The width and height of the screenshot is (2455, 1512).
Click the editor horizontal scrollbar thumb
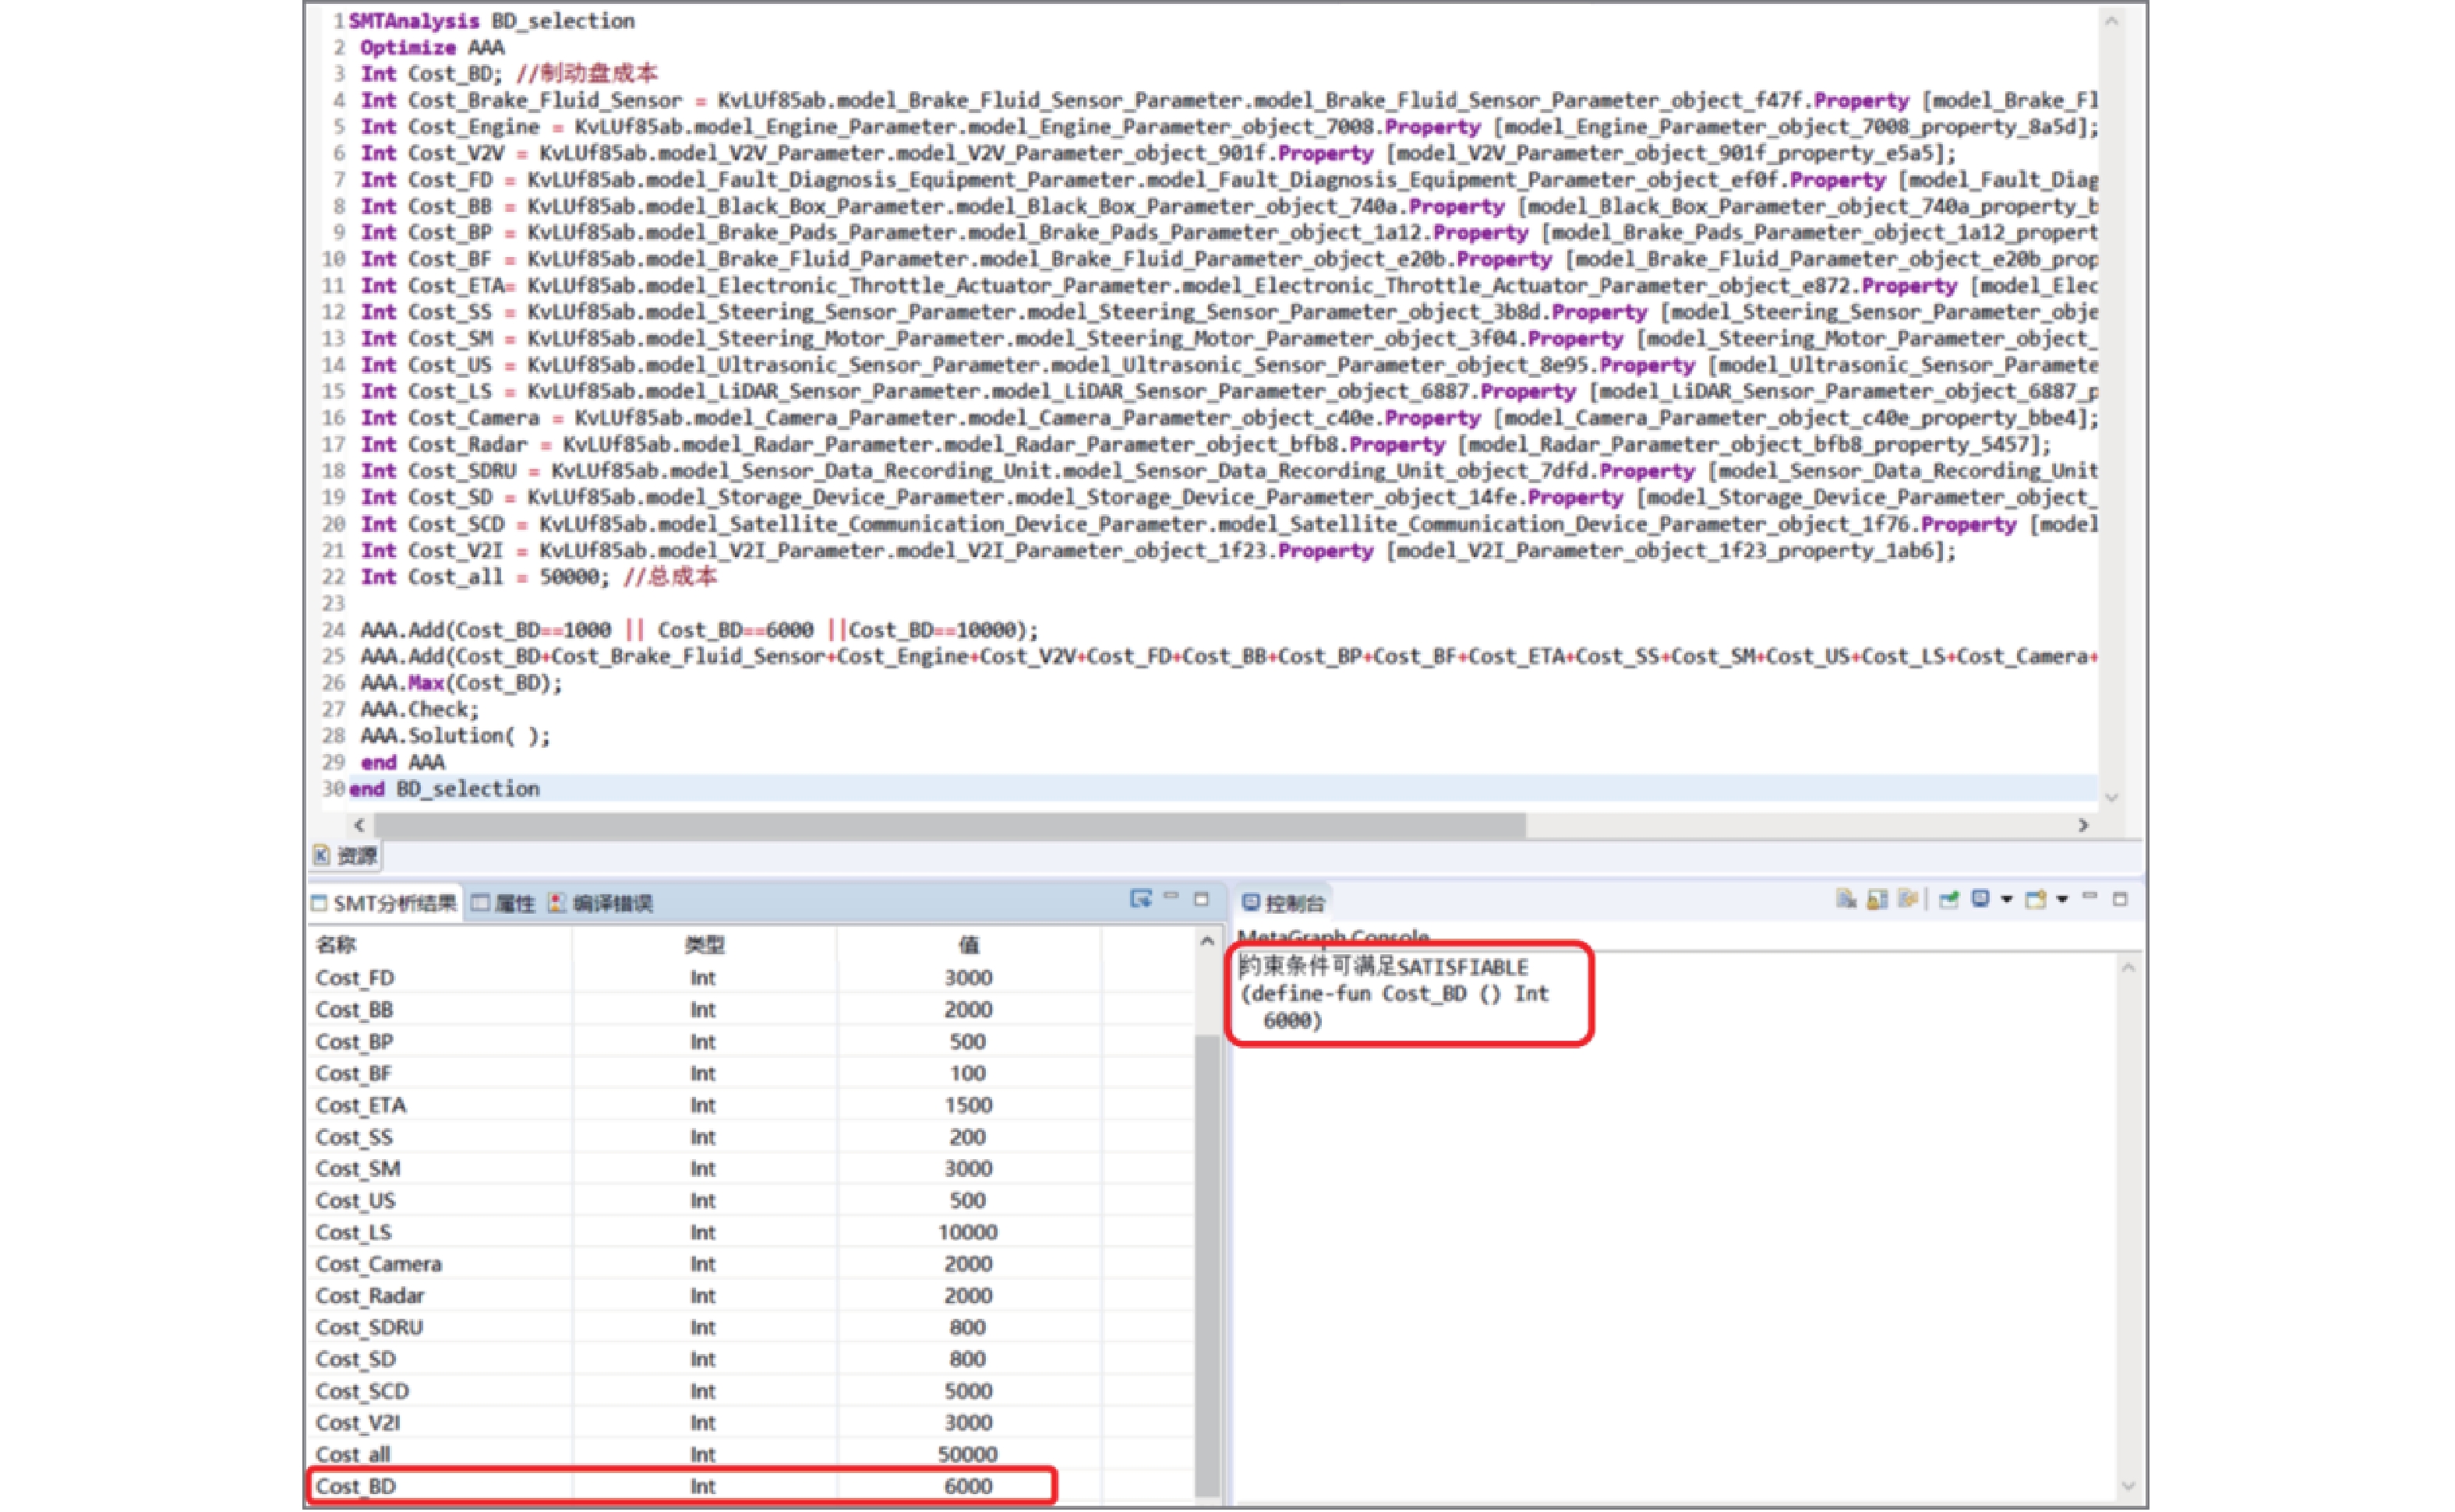coord(948,826)
